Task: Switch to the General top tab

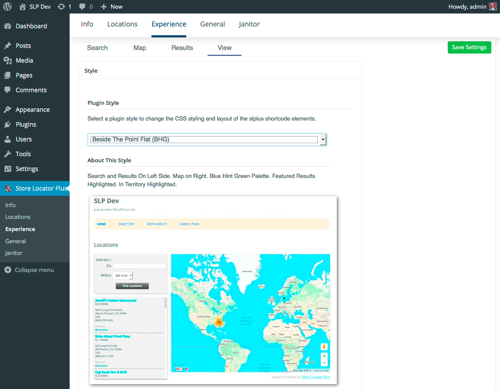Action: coord(212,24)
